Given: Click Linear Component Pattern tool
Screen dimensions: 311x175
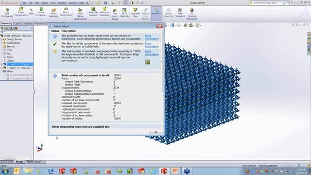Looking at the screenshot, I should click(41, 12).
